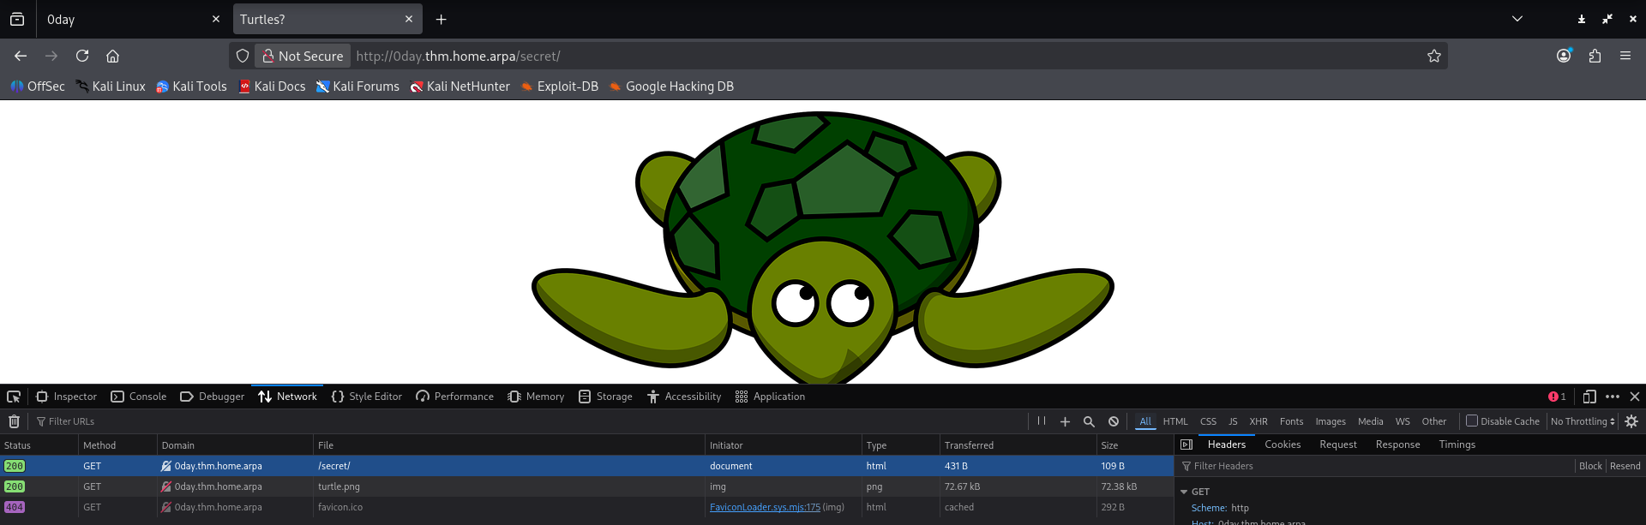The image size is (1646, 525).
Task: Toggle responsive design mode icon
Action: [x=1589, y=397]
